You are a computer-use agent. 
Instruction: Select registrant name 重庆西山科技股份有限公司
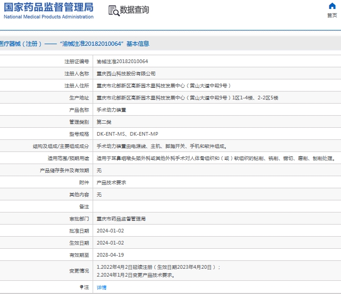coord(126,74)
